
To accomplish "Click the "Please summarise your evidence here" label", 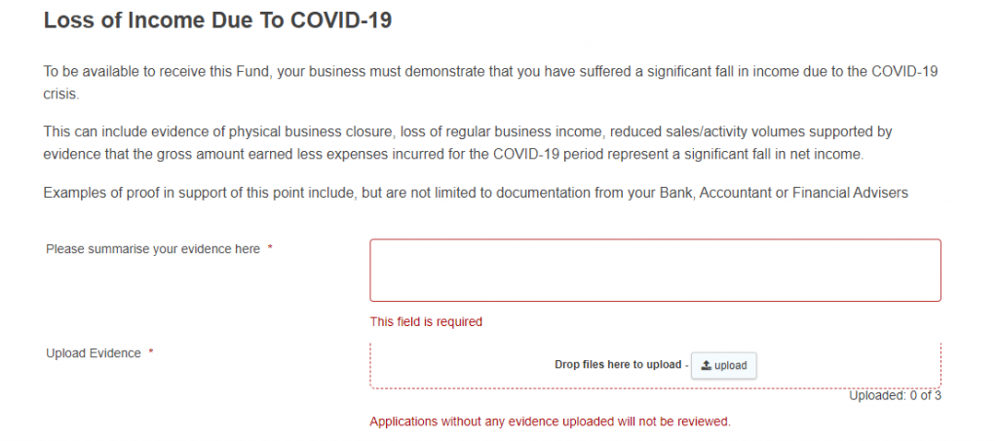I will click(x=153, y=249).
